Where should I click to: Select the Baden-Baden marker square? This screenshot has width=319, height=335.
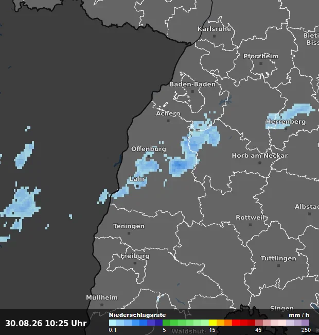(x=192, y=91)
